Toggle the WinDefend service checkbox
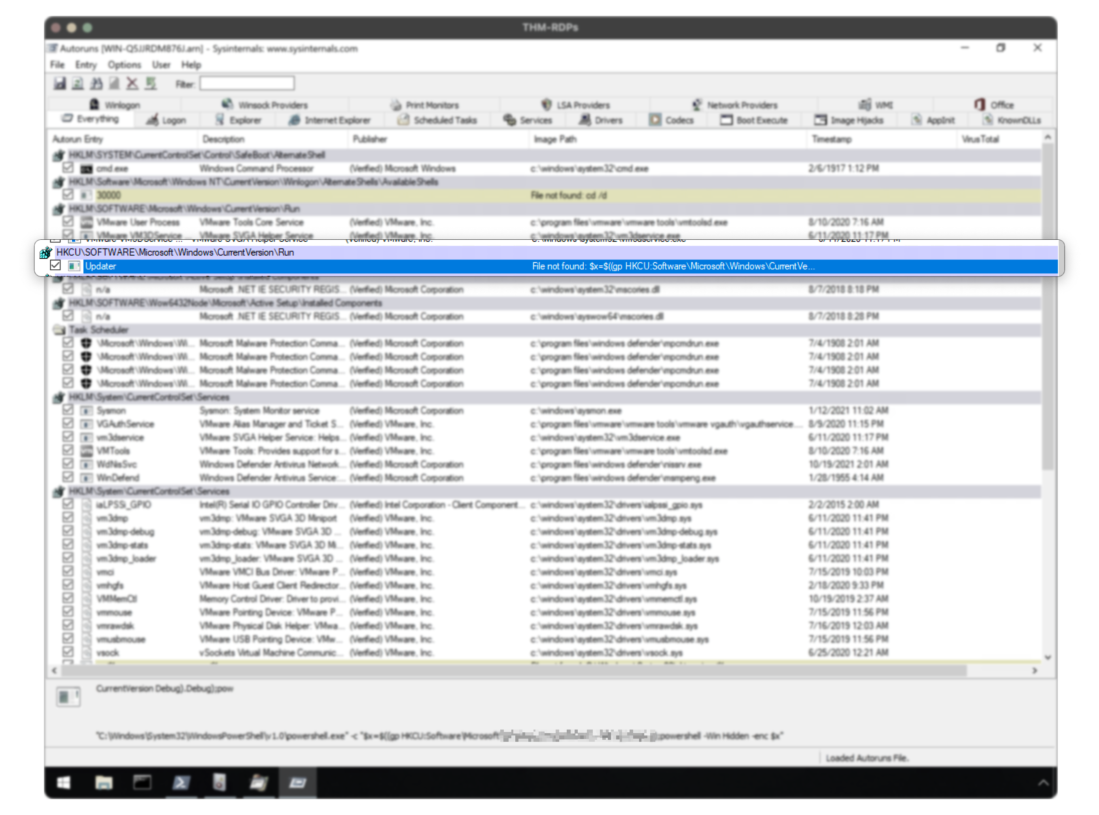This screenshot has height=815, width=1099. coord(68,477)
